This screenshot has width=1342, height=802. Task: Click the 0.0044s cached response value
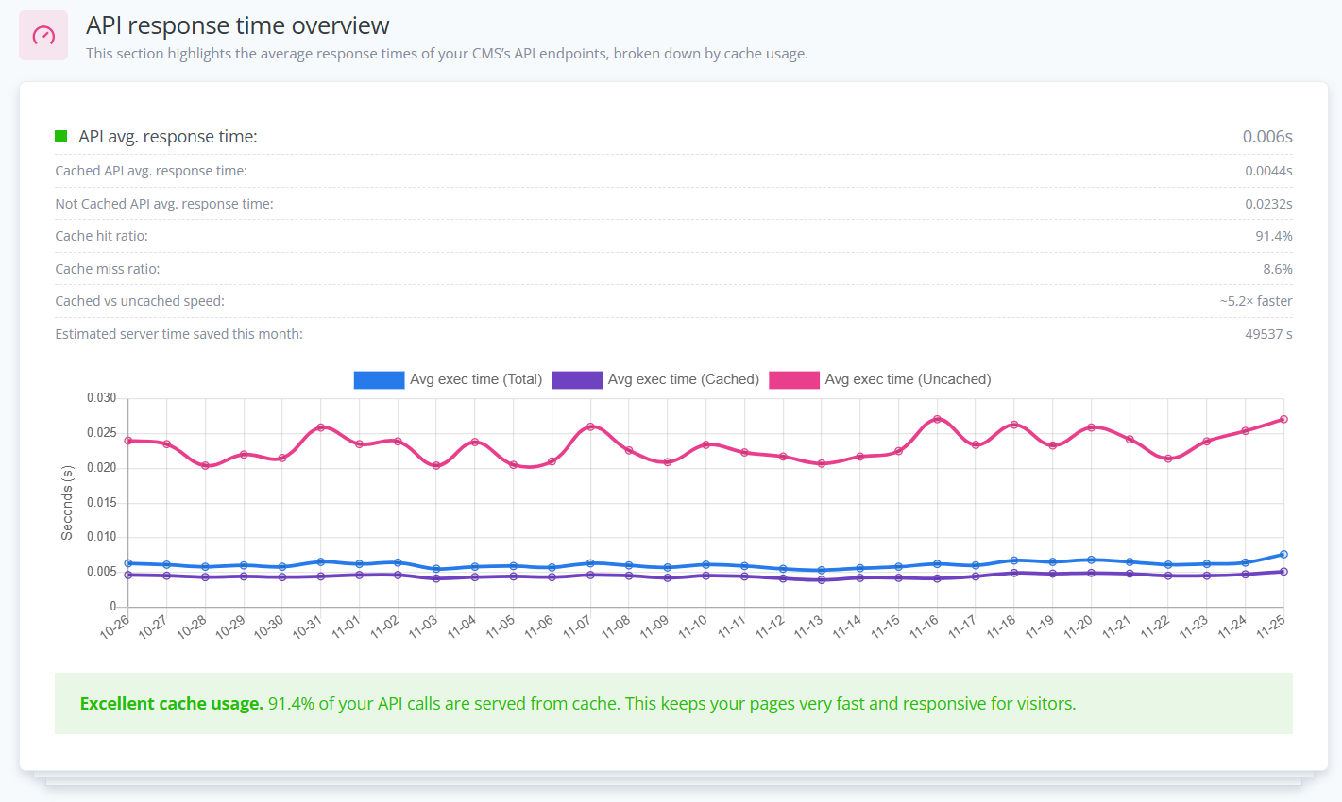[1268, 171]
